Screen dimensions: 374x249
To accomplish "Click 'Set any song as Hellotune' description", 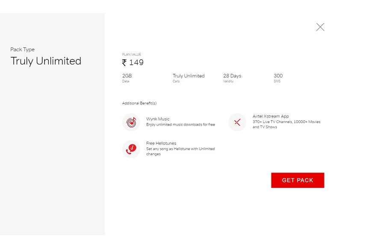I will 180,151.
